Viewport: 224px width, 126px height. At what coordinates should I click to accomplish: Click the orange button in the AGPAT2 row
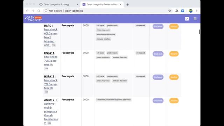coord(174,100)
